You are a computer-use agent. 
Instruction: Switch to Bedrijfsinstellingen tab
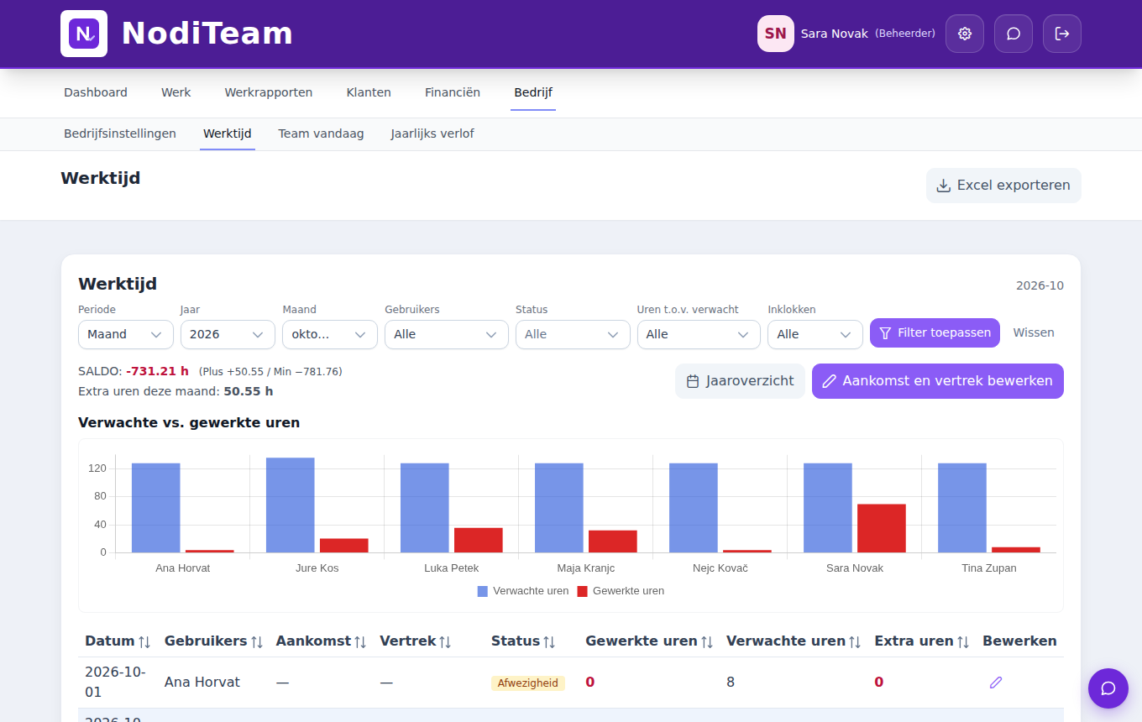click(x=120, y=133)
